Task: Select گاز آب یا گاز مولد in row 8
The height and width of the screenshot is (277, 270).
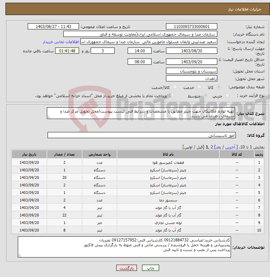Action: pos(168,215)
